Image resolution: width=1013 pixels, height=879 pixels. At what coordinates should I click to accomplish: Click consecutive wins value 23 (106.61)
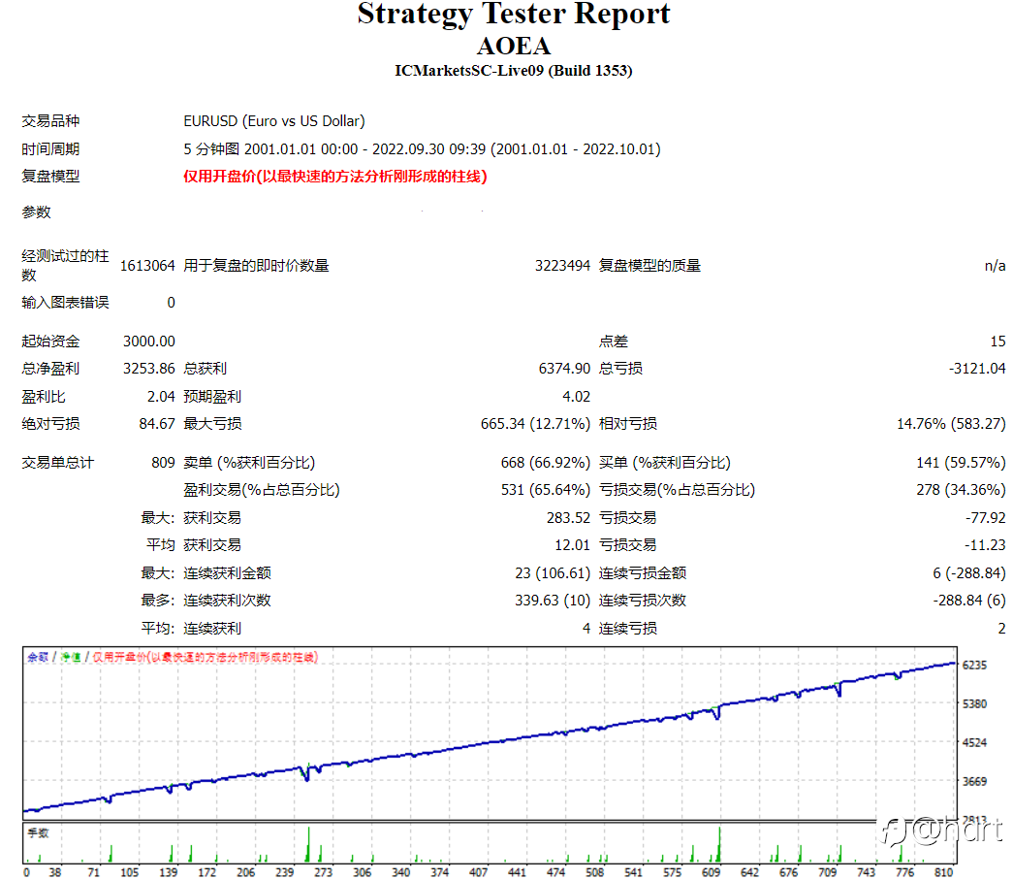pos(553,573)
